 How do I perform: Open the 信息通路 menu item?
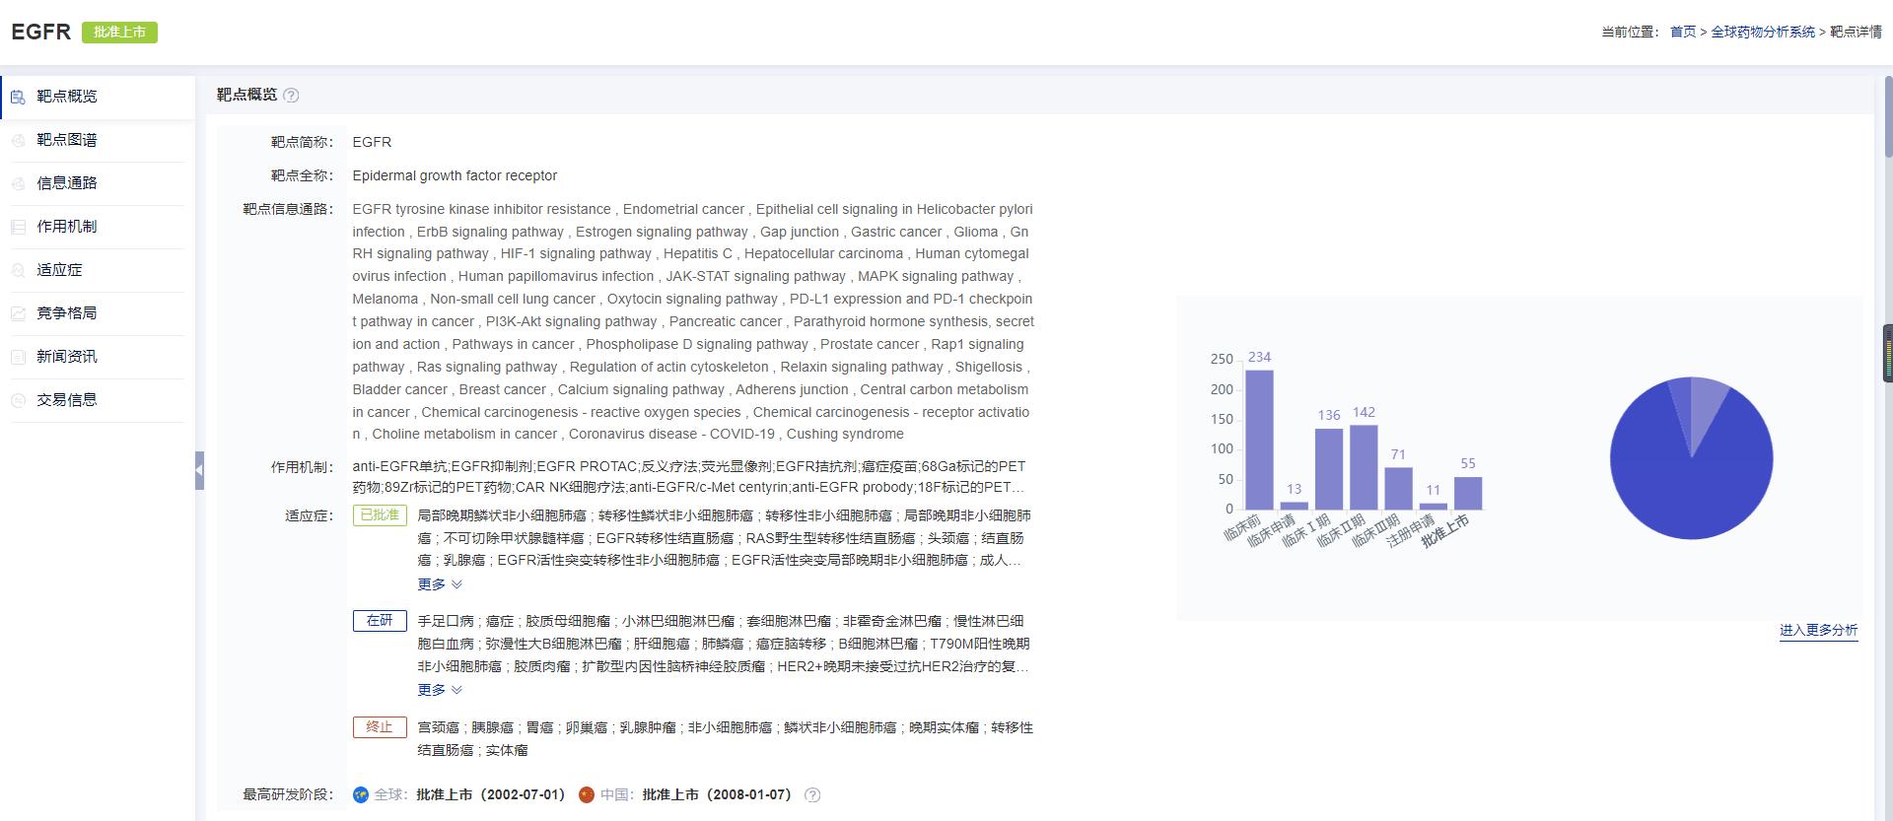coord(67,183)
